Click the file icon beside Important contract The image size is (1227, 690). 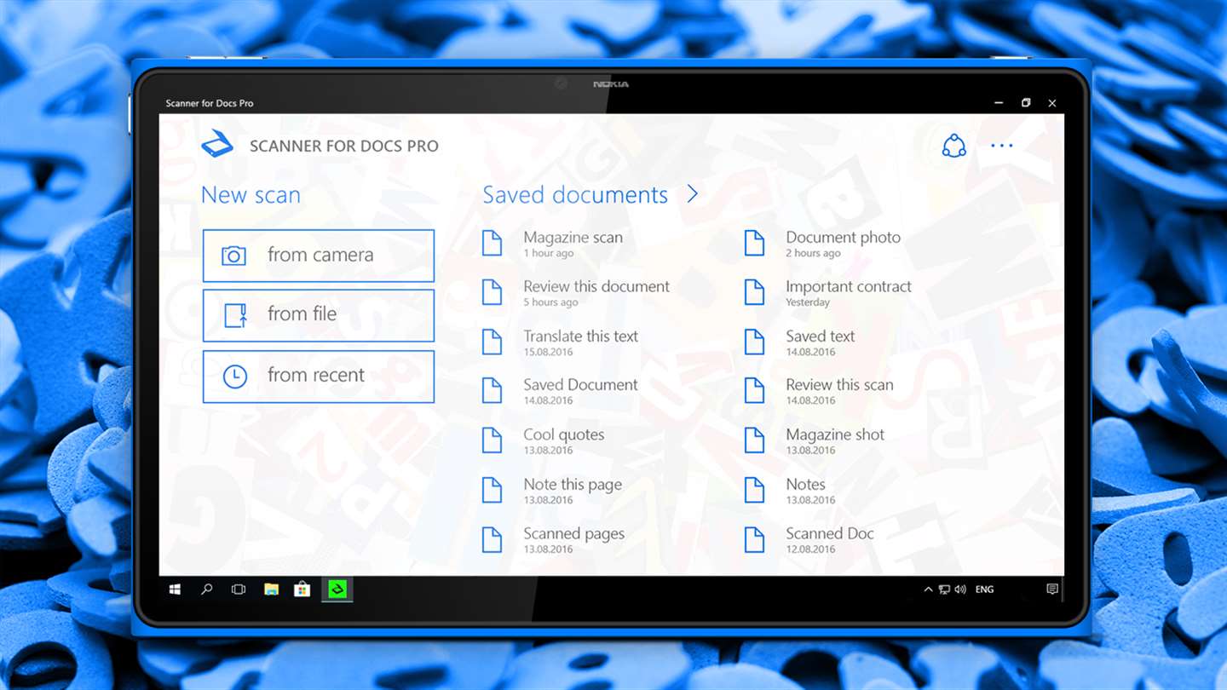click(755, 292)
